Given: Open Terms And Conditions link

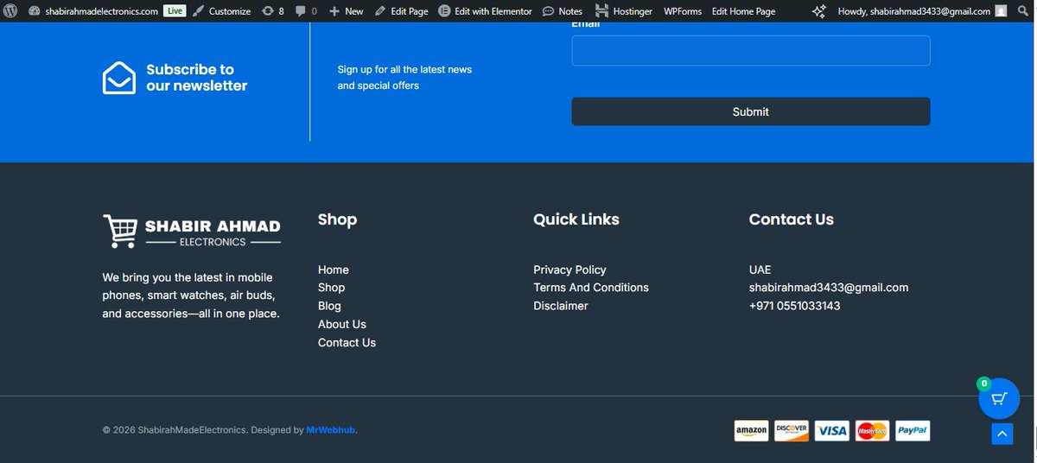Looking at the screenshot, I should point(591,288).
